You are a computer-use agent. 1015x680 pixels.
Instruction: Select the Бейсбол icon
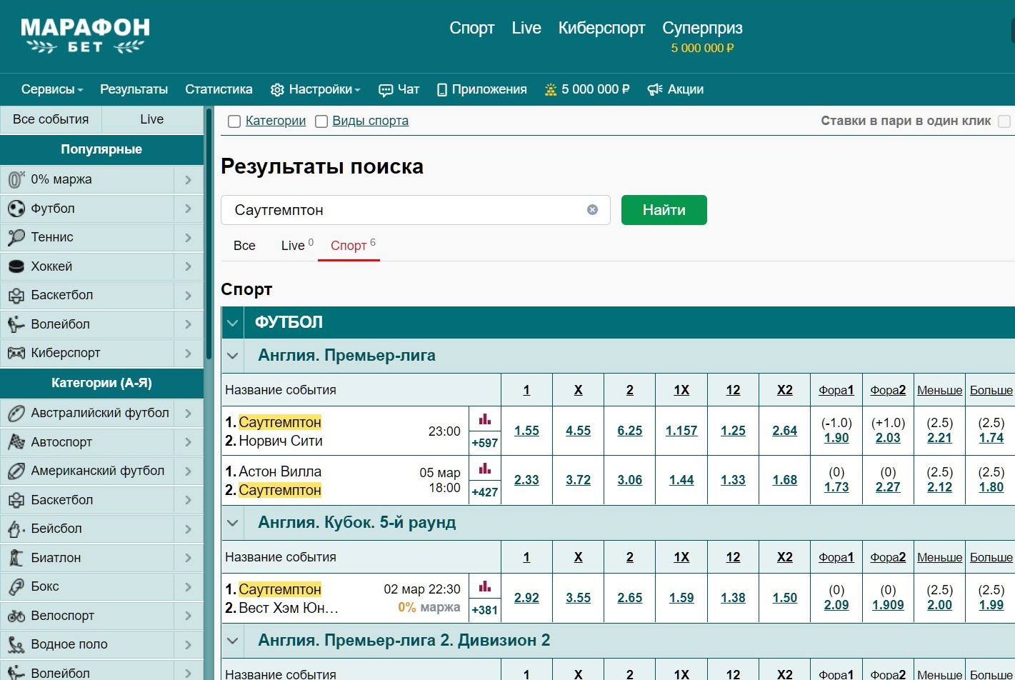click(16, 529)
